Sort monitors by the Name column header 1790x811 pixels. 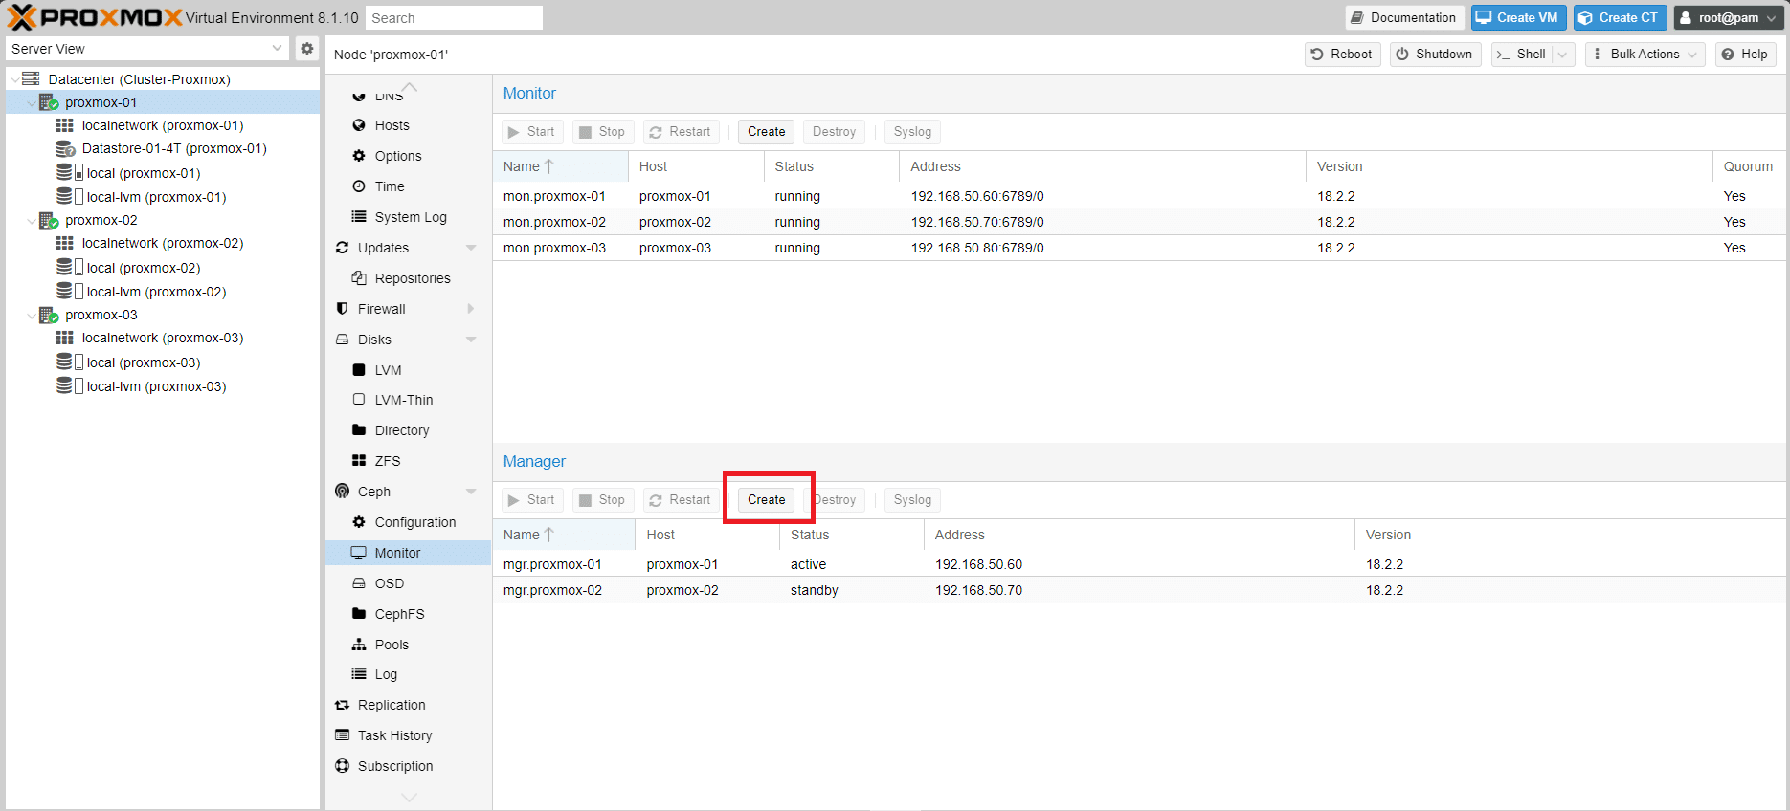coord(560,166)
